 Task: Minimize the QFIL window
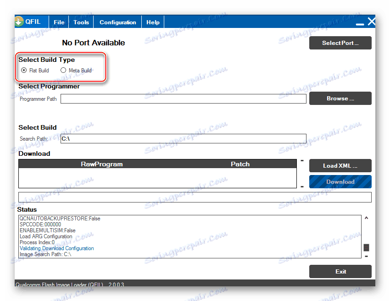360,24
